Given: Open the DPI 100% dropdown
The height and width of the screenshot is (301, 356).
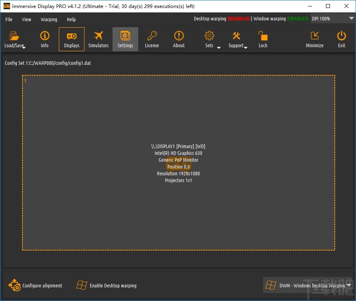Looking at the screenshot, I should tap(332, 18).
